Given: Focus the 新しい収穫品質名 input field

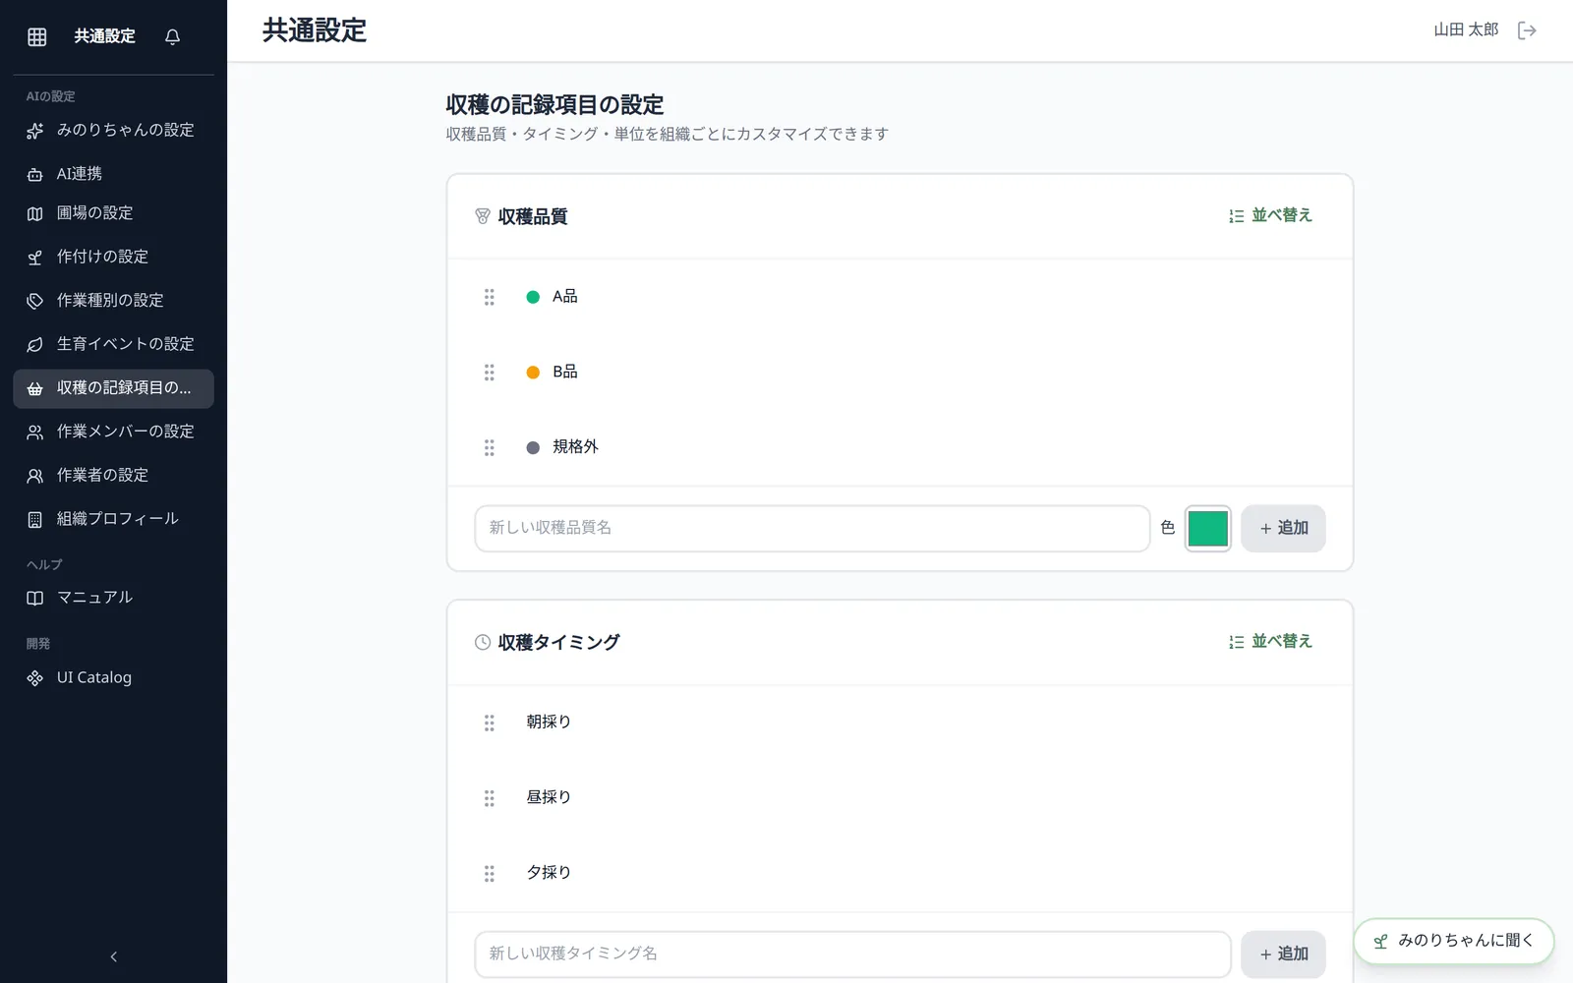Looking at the screenshot, I should (x=812, y=529).
